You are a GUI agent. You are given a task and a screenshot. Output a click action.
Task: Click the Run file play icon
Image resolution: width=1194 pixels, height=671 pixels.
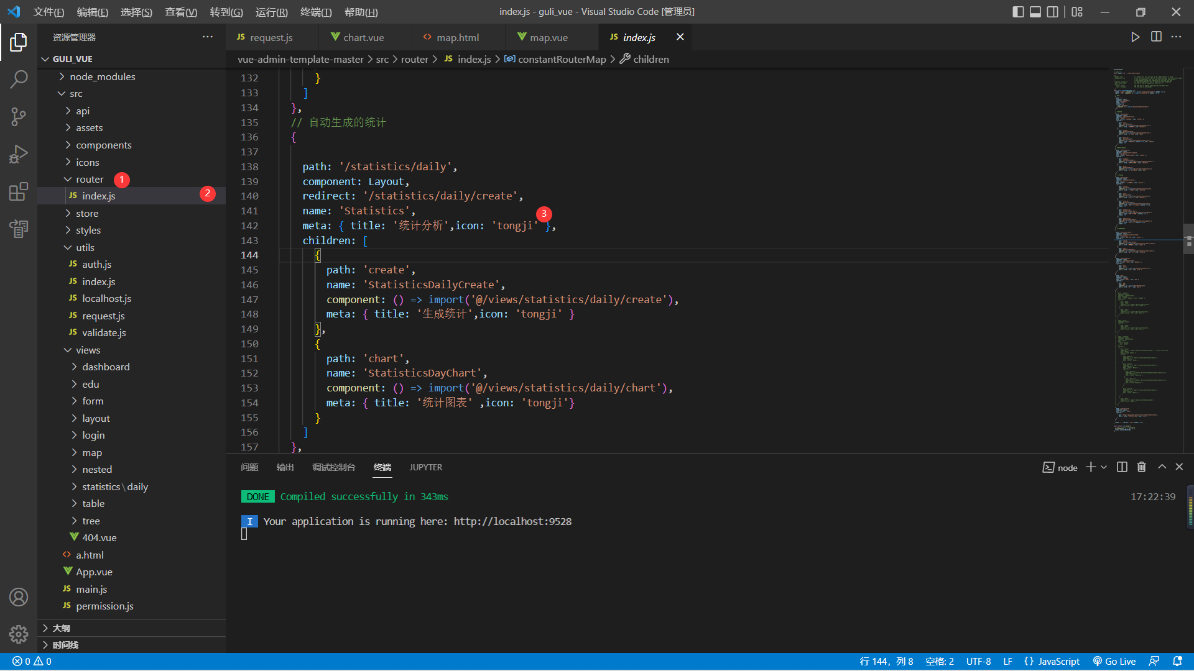(x=1135, y=37)
